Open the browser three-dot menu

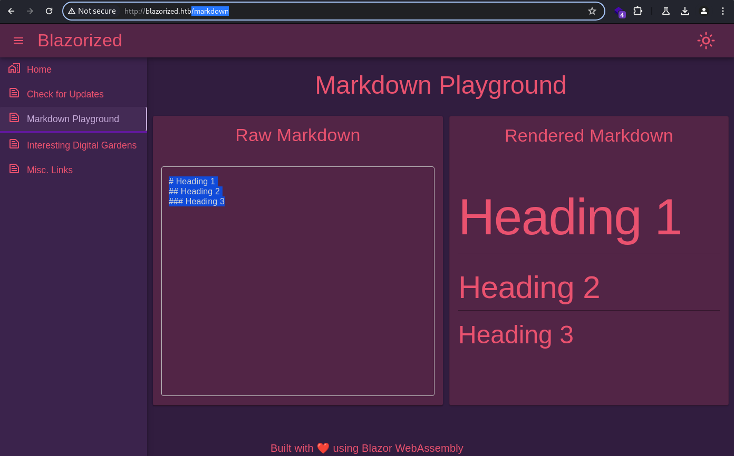723,11
